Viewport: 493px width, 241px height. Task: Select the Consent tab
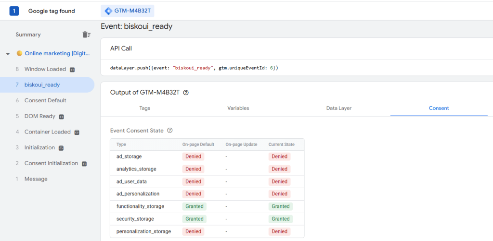click(439, 108)
